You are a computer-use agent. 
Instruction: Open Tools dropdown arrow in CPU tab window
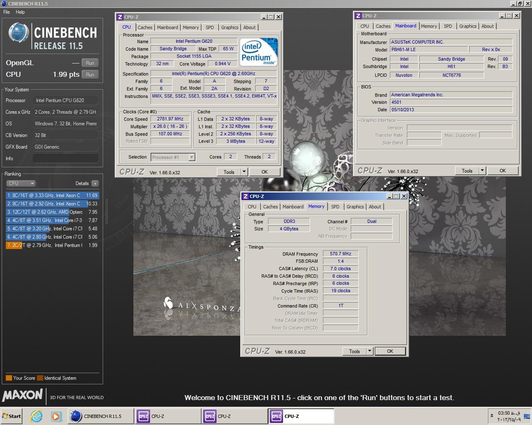tap(244, 172)
